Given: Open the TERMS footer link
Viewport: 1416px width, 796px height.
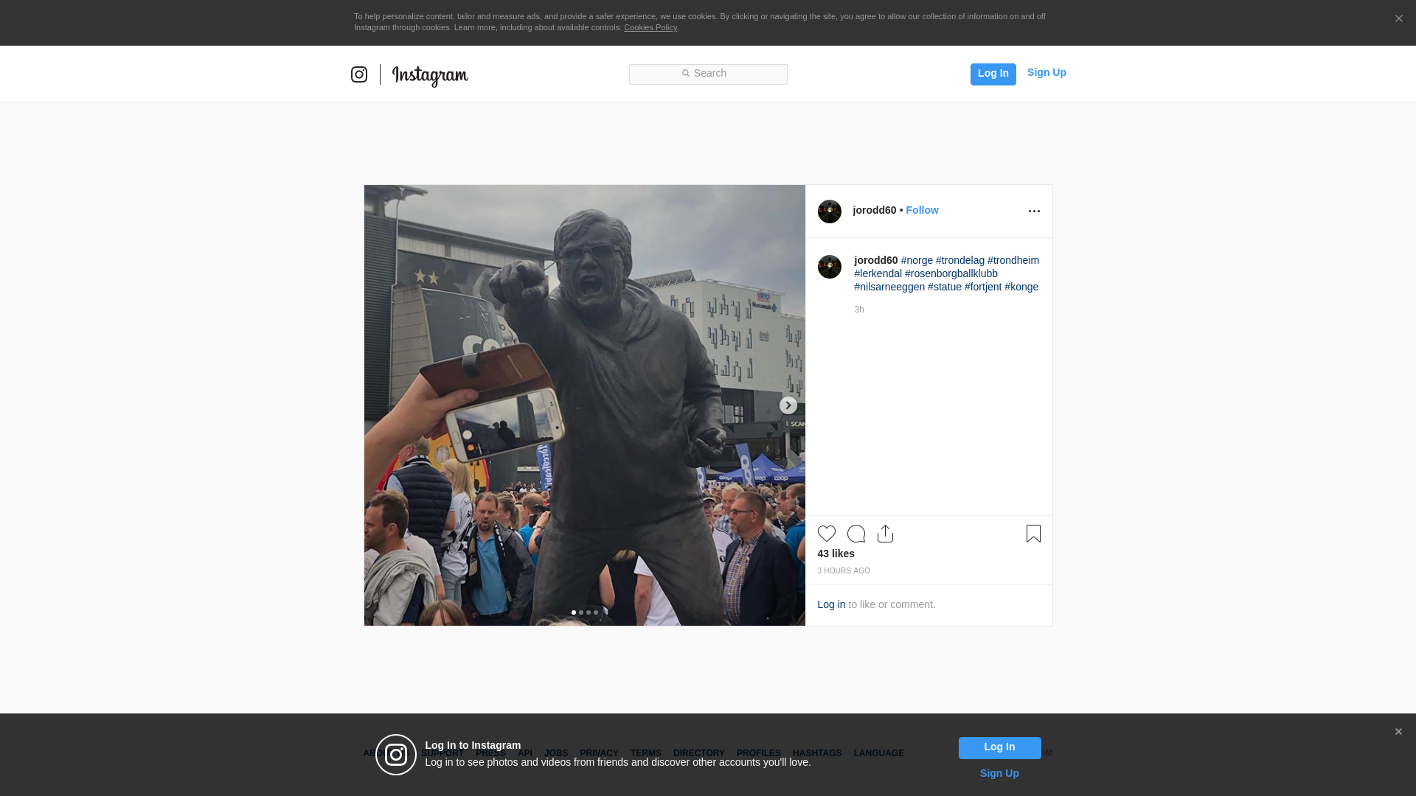Looking at the screenshot, I should click(x=646, y=753).
